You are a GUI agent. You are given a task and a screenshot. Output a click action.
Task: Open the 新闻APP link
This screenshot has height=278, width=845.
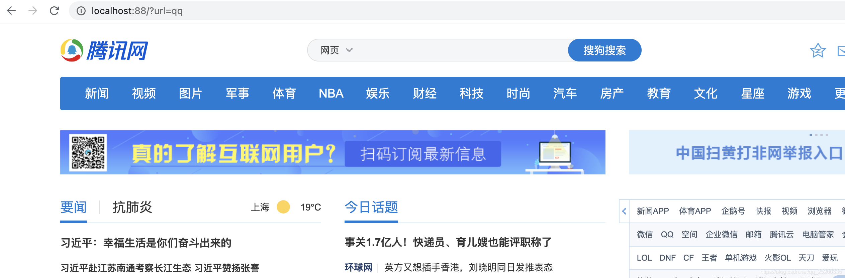tap(653, 211)
